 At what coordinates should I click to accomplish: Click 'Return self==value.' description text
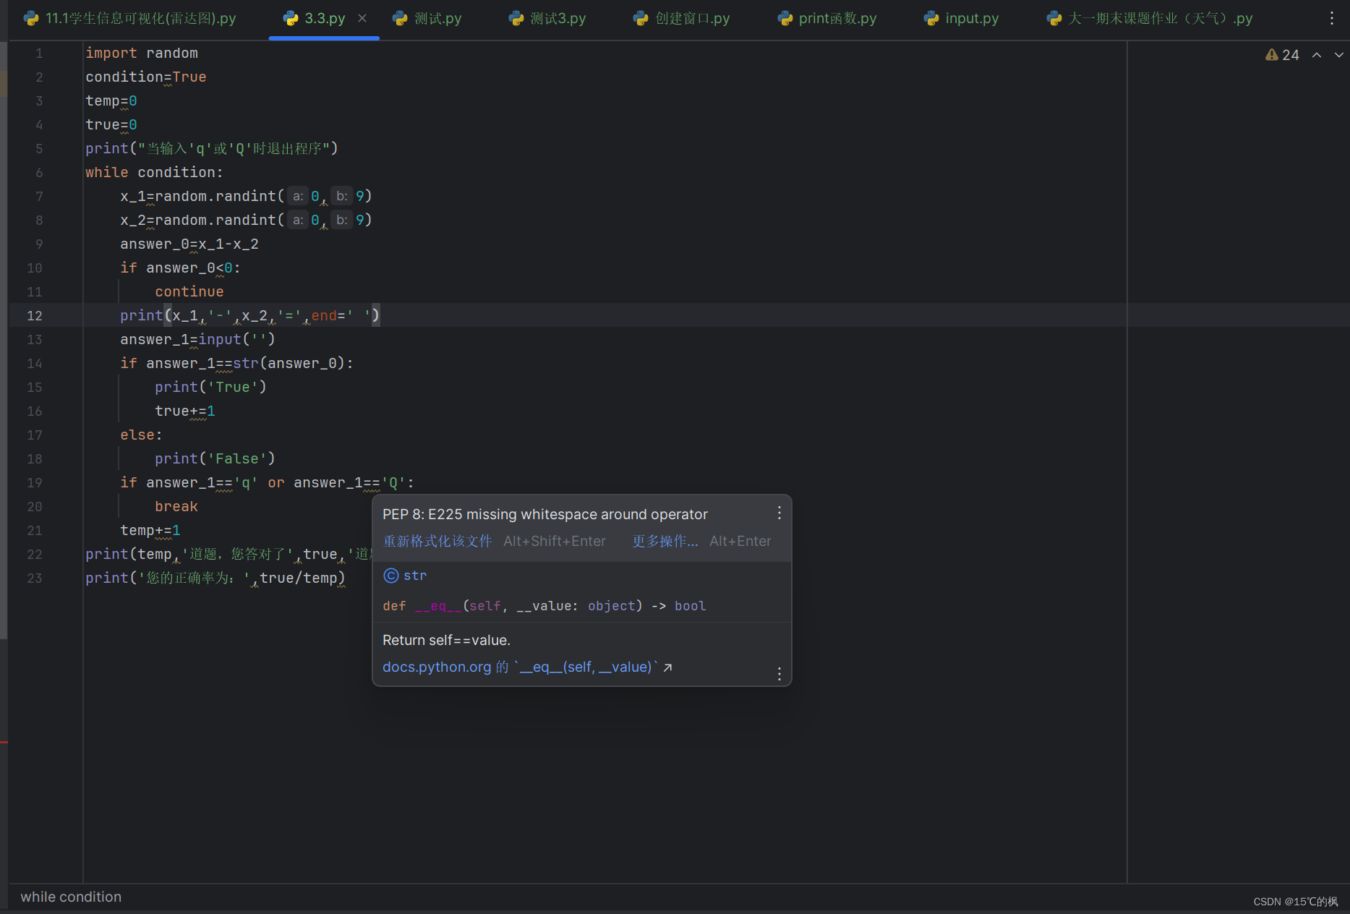[x=446, y=640]
